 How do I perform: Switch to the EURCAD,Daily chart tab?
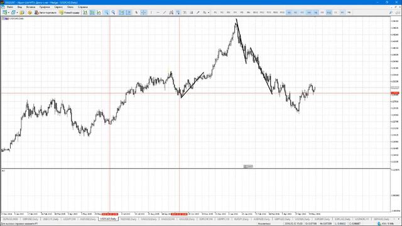(342, 219)
